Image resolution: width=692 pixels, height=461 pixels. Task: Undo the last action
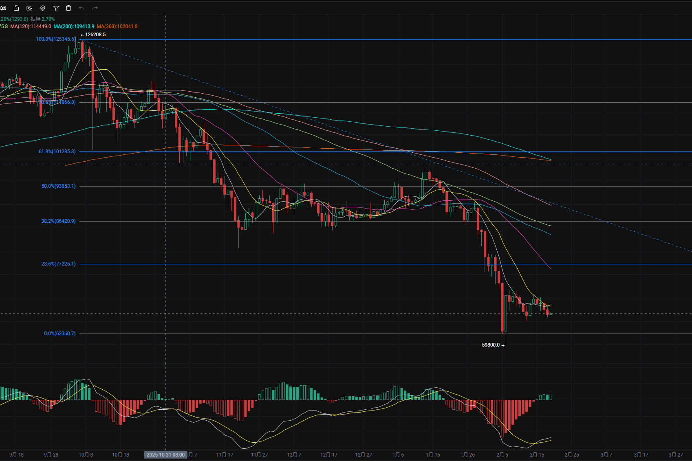82,8
